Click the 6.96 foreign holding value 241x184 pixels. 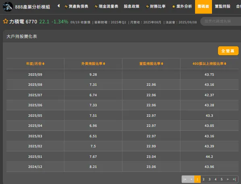93,126
